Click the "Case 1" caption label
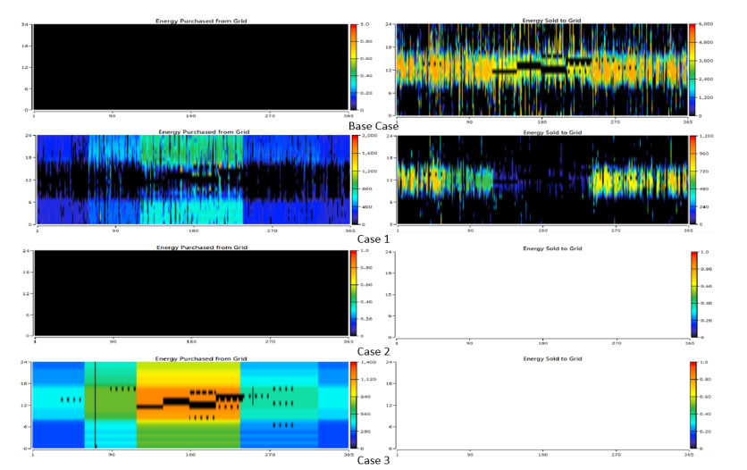Viewport: 747px width, 470px height. click(373, 239)
